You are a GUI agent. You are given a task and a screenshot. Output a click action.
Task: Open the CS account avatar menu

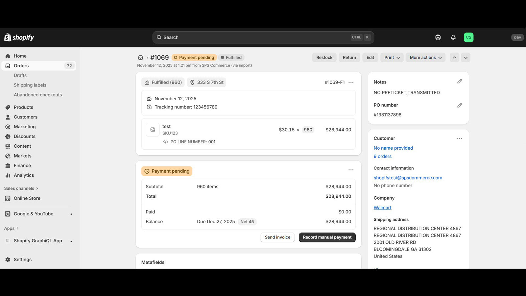(x=468, y=37)
